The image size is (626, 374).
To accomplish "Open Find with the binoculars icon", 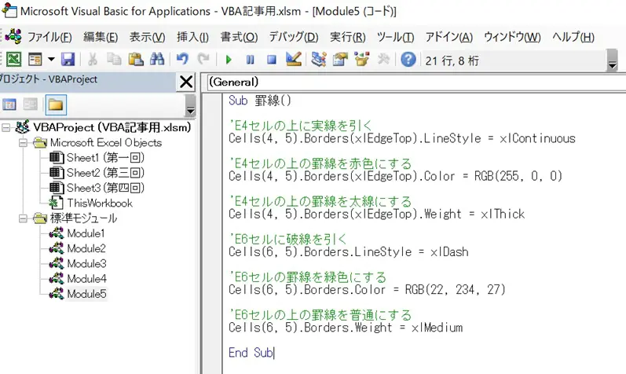I will [157, 60].
